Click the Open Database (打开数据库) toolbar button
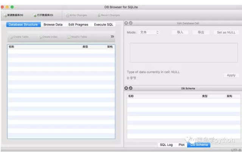This screenshot has height=152, width=242. pyautogui.click(x=43, y=15)
